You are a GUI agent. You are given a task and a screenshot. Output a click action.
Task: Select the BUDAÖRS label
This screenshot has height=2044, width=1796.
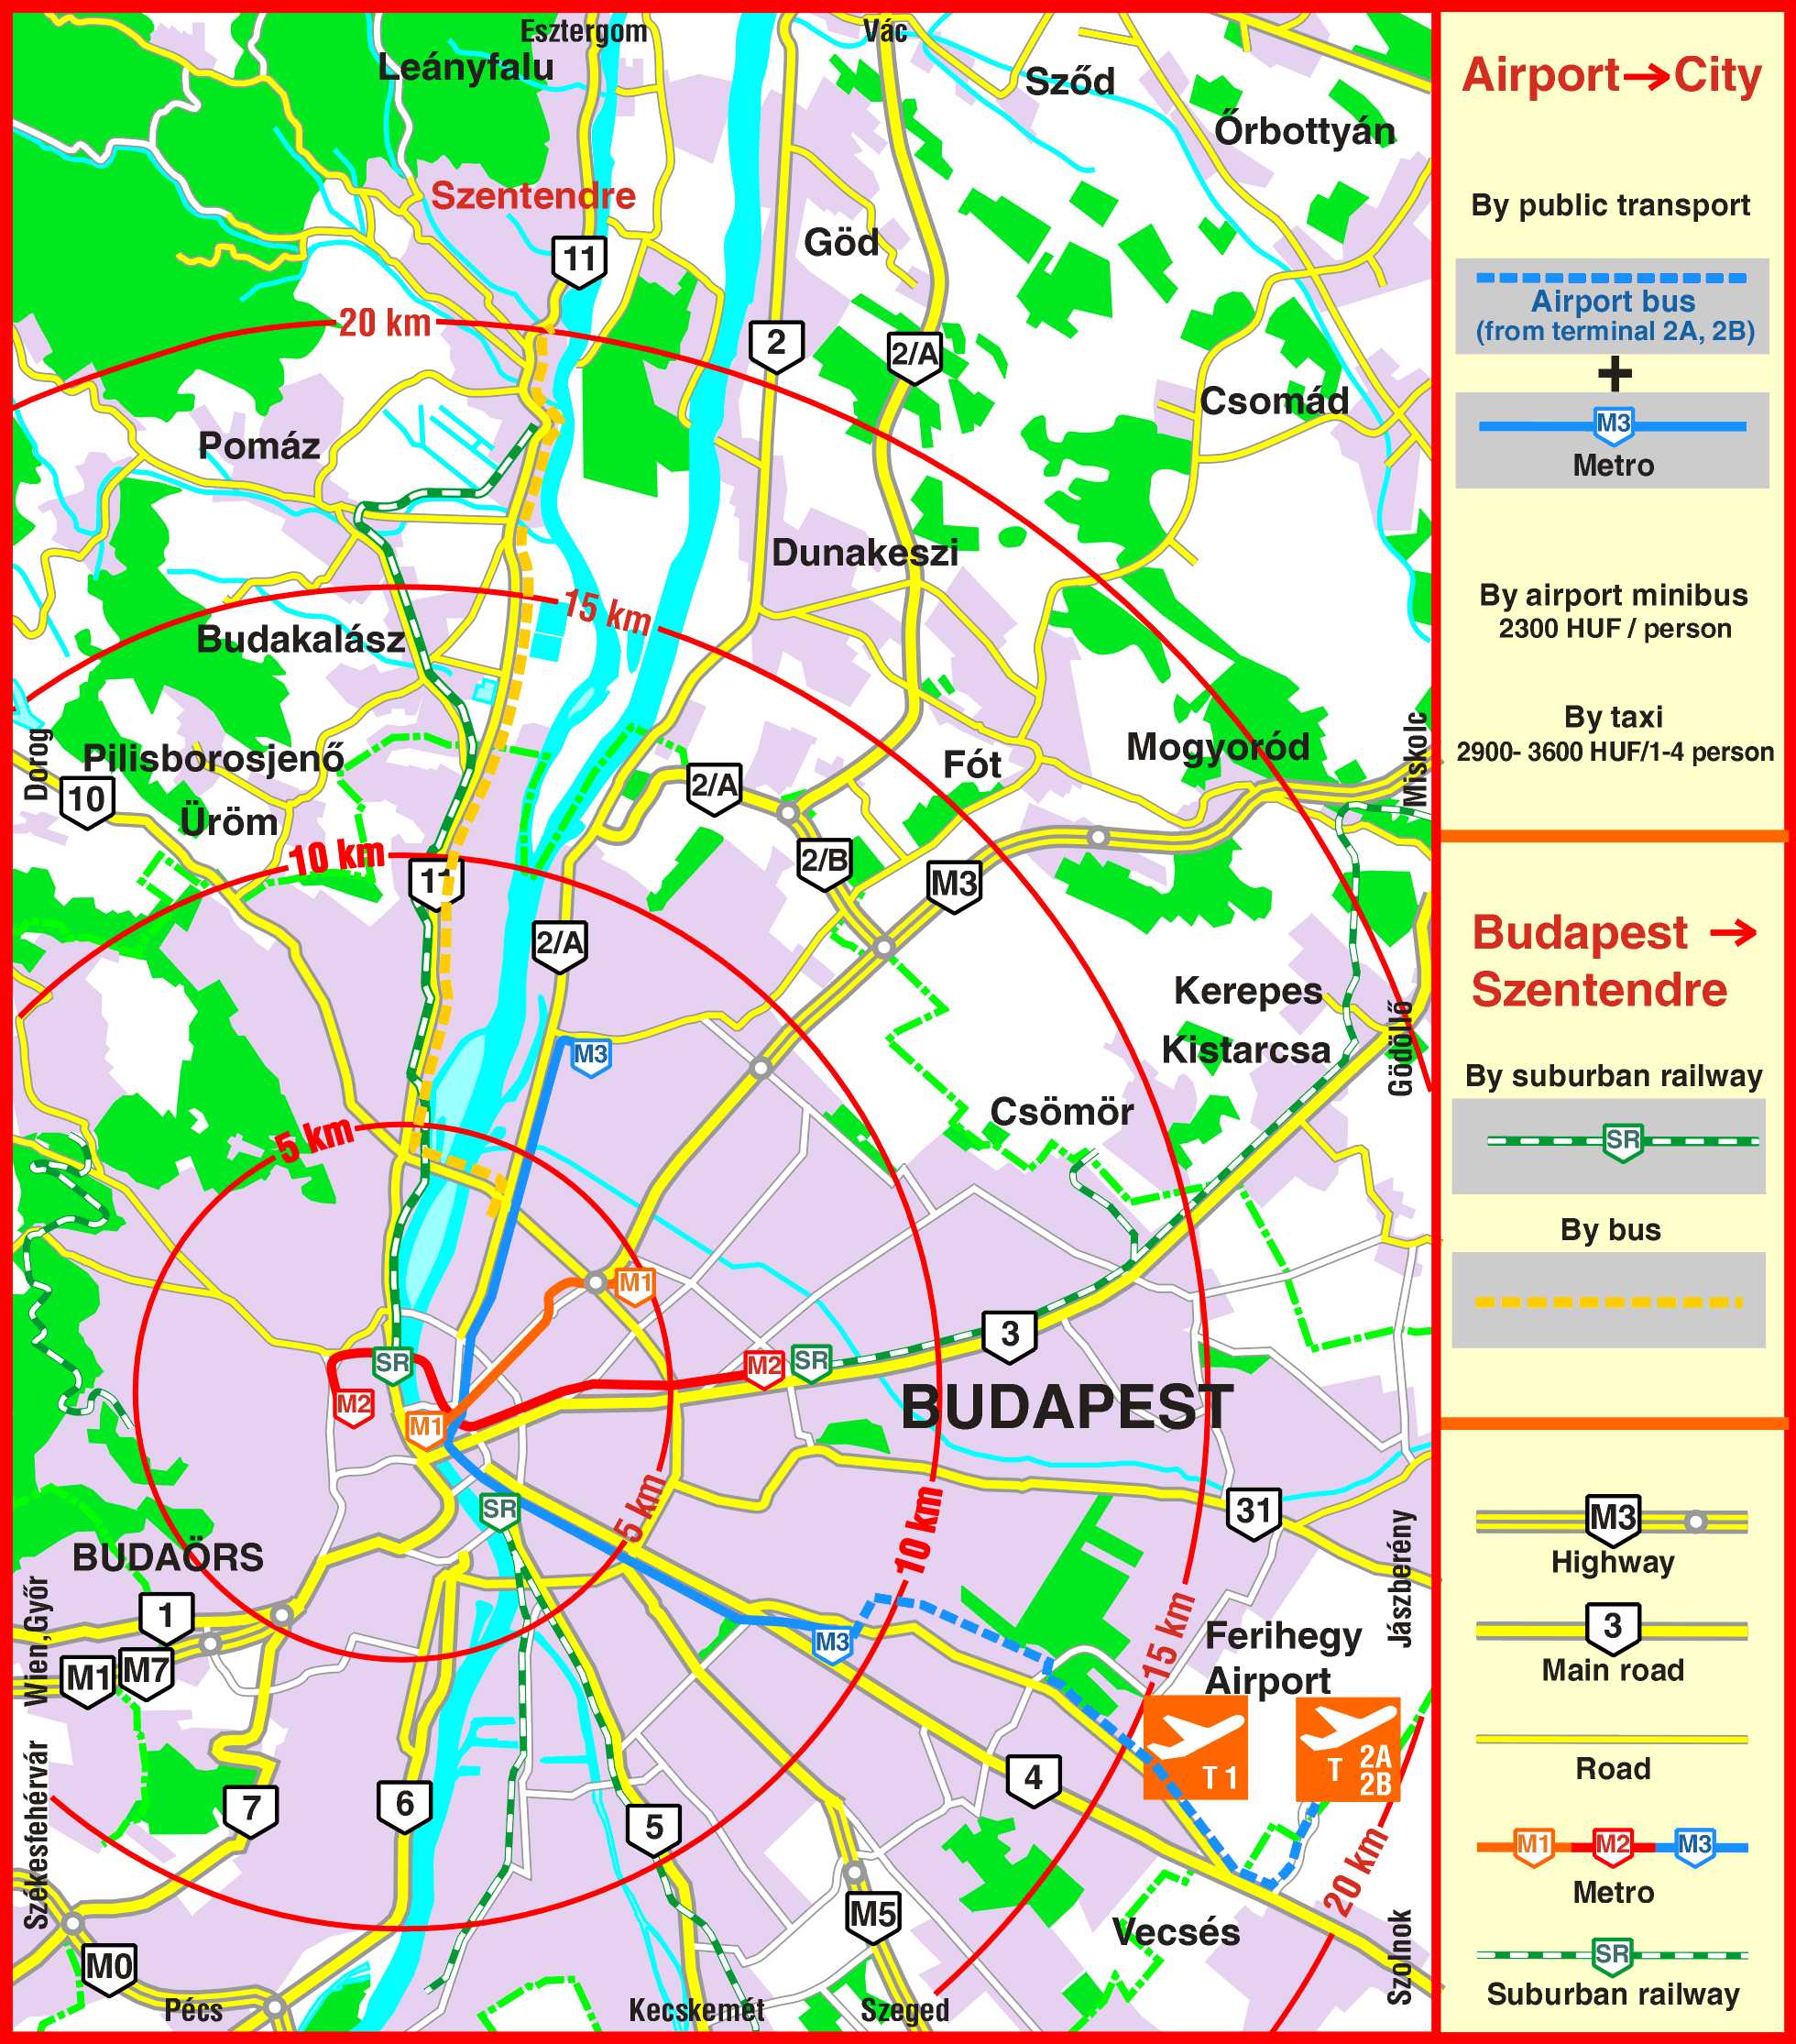[x=168, y=1558]
